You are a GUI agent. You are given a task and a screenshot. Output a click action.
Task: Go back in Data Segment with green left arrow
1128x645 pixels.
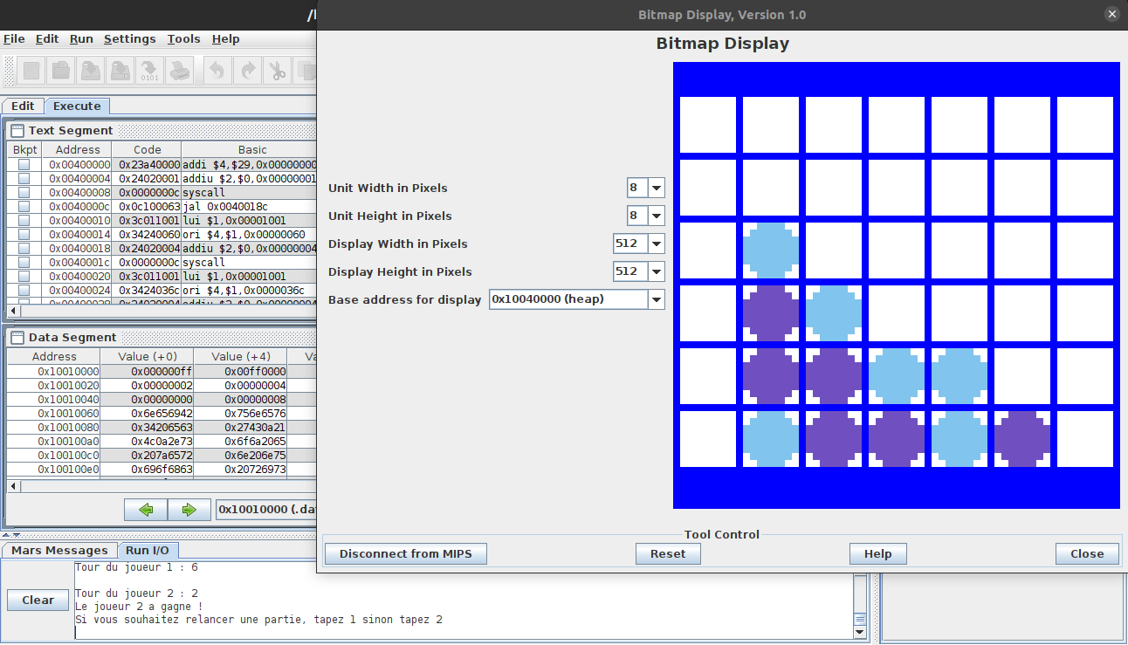point(145,509)
